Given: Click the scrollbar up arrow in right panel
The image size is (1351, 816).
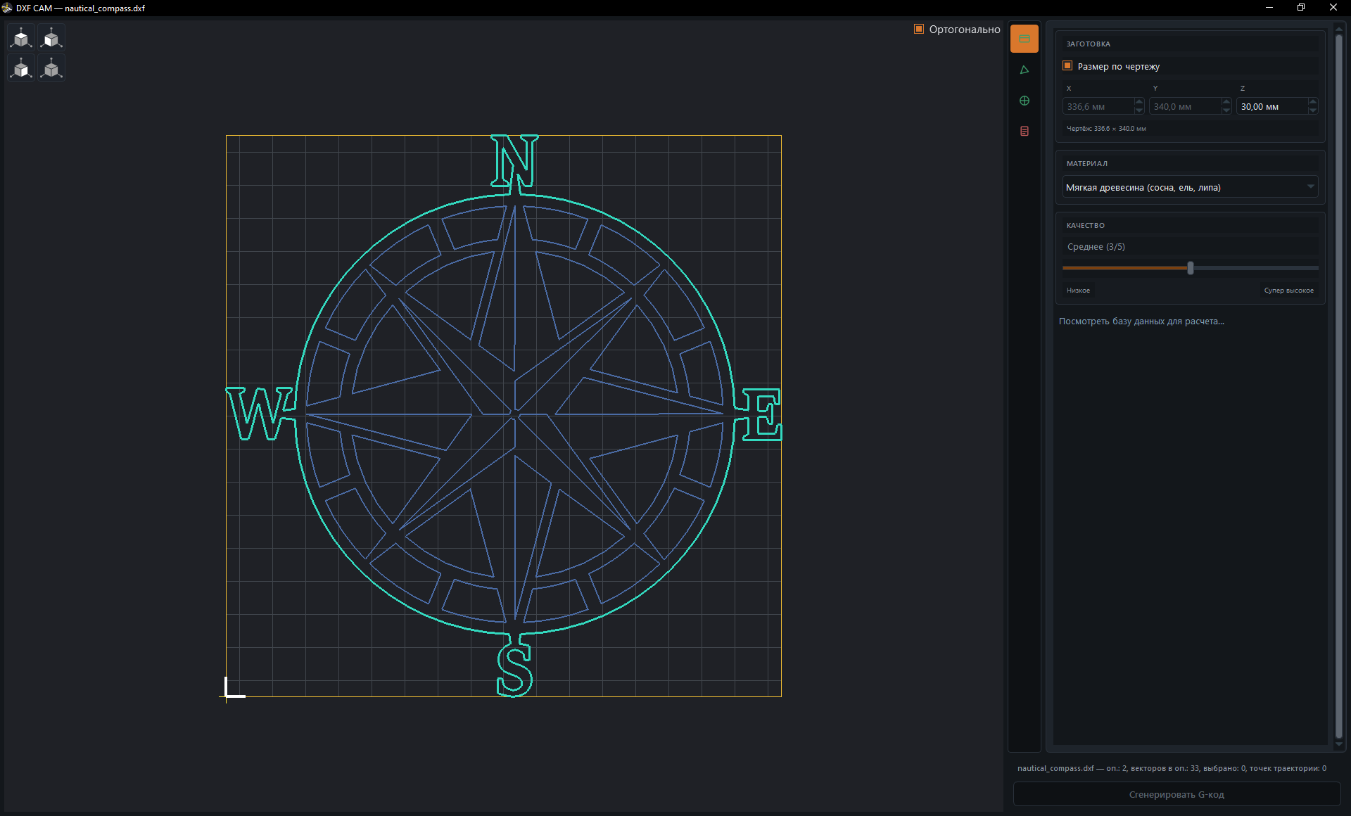Looking at the screenshot, I should pos(1338,28).
